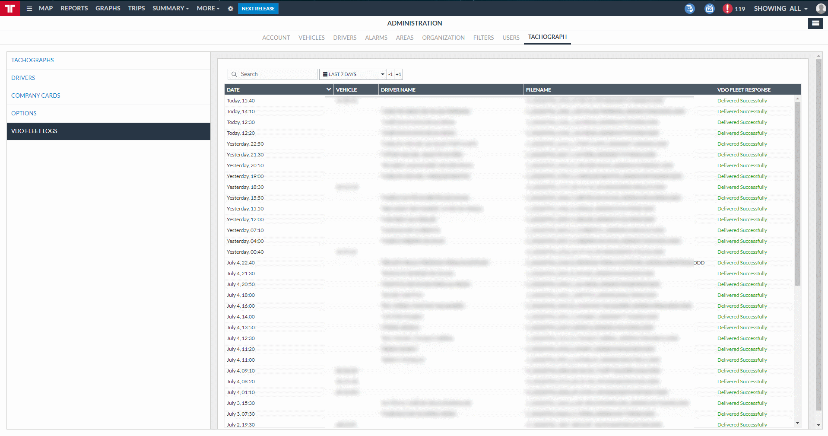Click the Search input field
828x436 pixels.
click(x=276, y=74)
